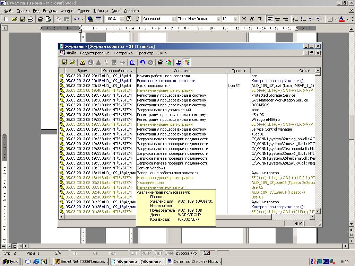Open the Редактирование menu in Журналы
The image size is (355, 266).
(x=95, y=53)
